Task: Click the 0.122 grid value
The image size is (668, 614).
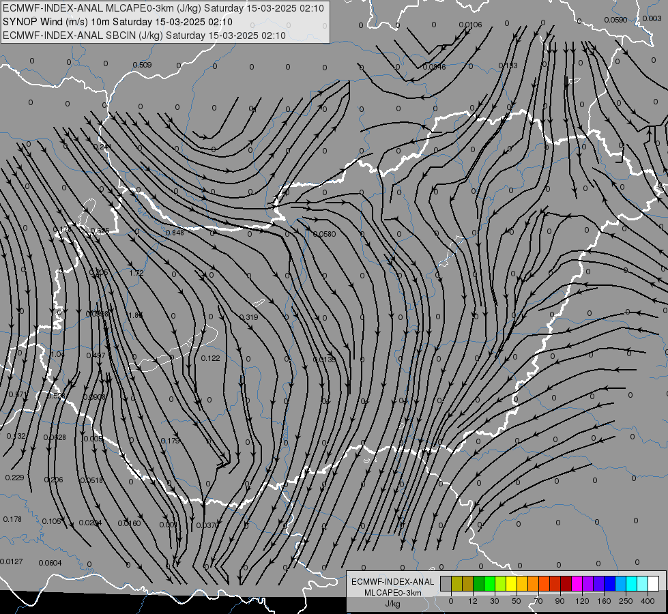Action: 210,358
